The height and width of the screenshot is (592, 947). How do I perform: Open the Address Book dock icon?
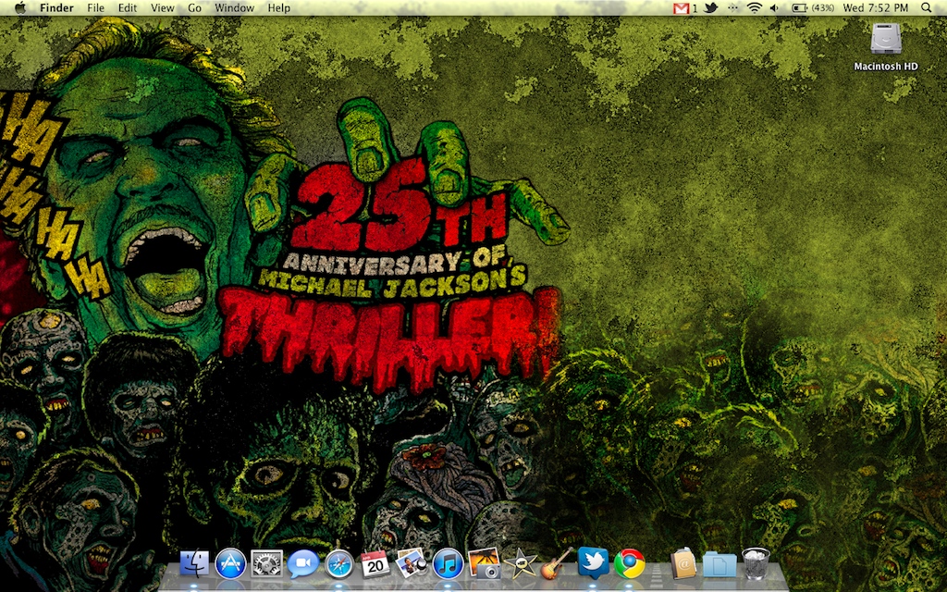(683, 563)
